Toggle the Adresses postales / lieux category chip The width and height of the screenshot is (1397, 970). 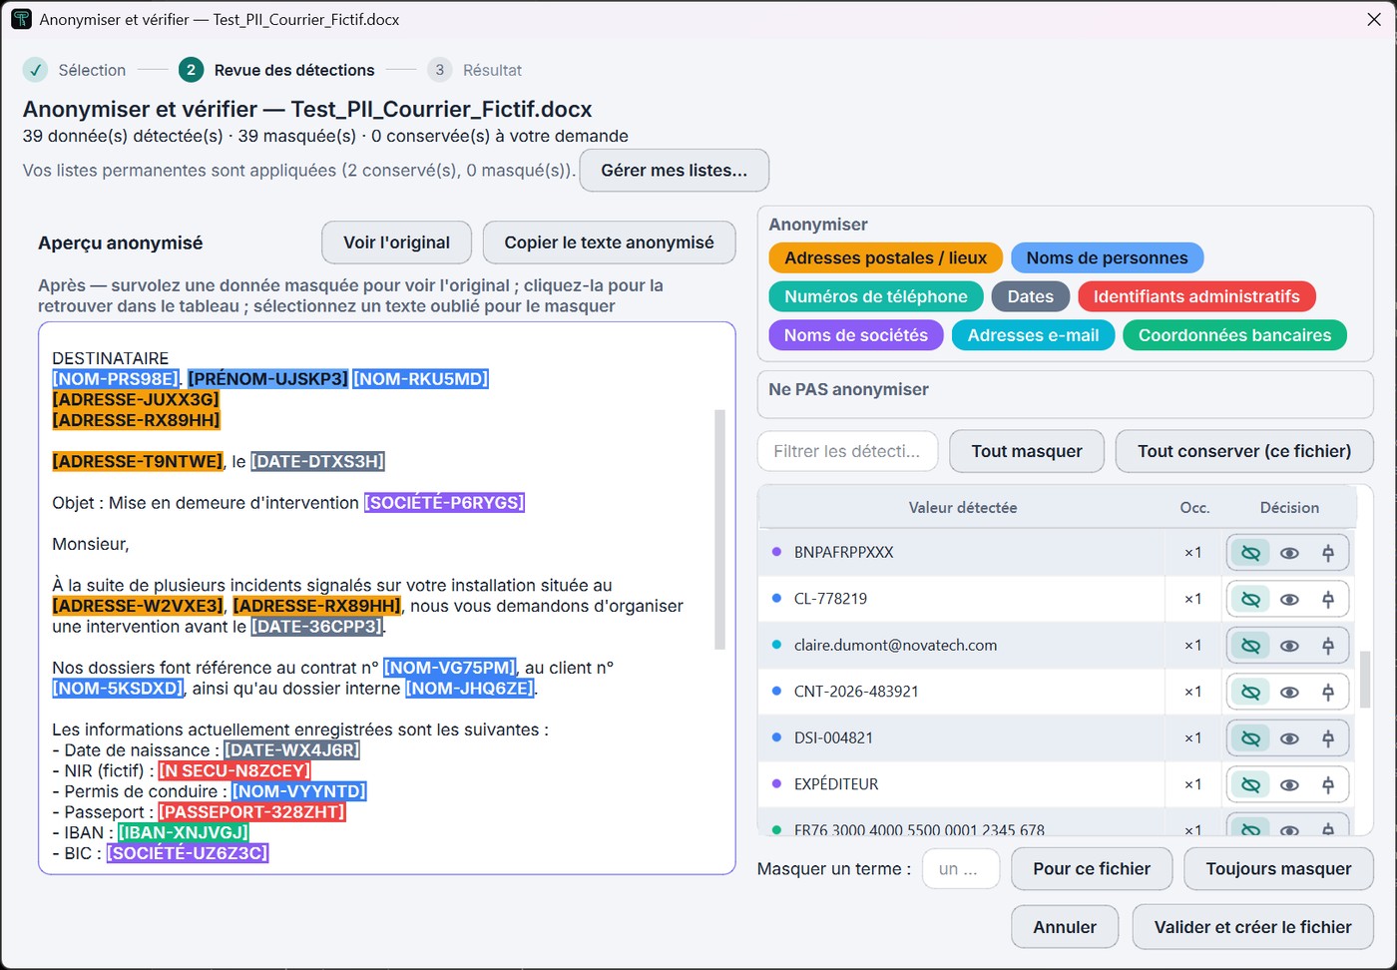(885, 257)
